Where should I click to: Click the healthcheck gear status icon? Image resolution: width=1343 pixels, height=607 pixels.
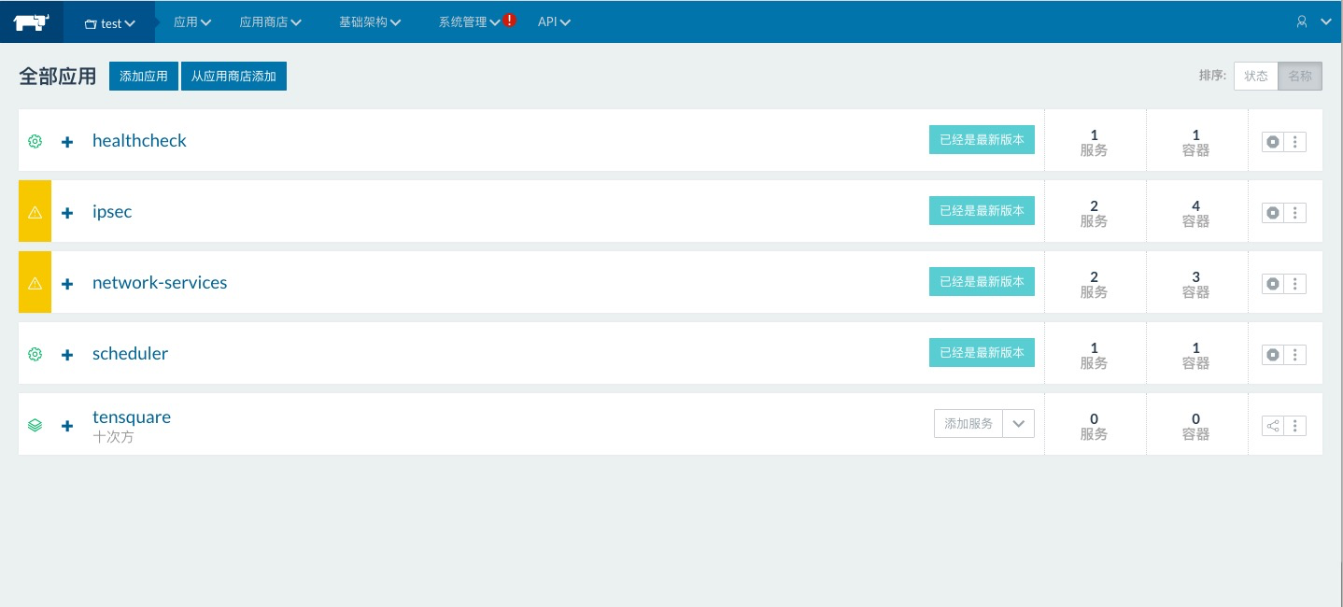35,141
